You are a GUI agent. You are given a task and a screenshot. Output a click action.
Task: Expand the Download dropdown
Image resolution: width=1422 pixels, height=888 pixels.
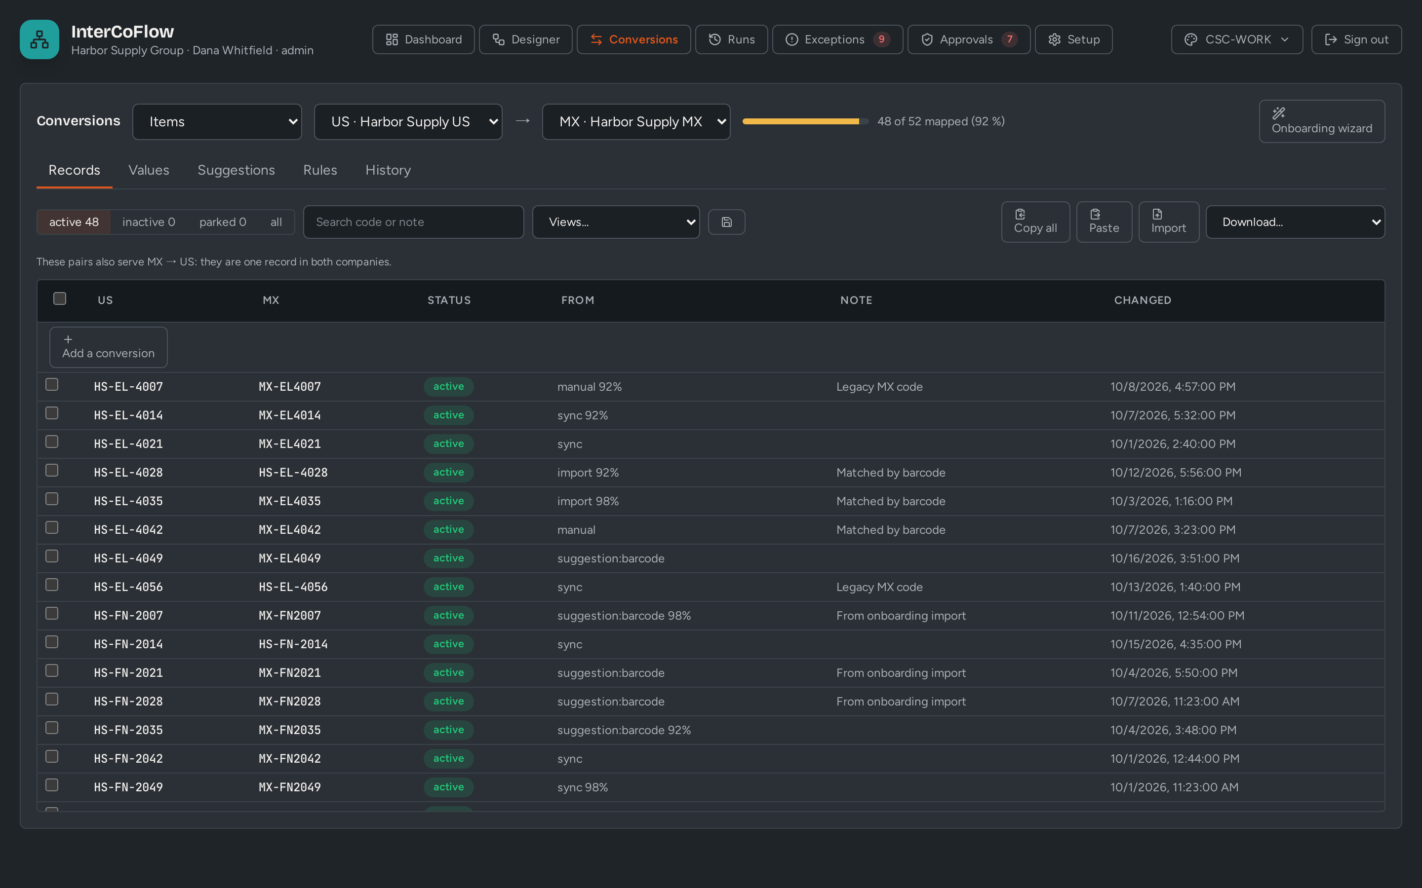[x=1295, y=222]
